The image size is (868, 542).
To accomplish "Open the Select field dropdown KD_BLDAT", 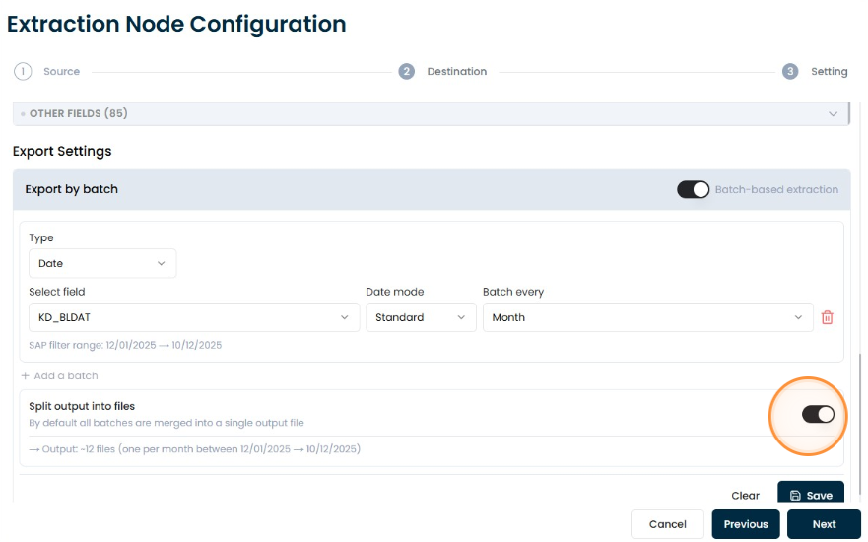I will 194,317.
